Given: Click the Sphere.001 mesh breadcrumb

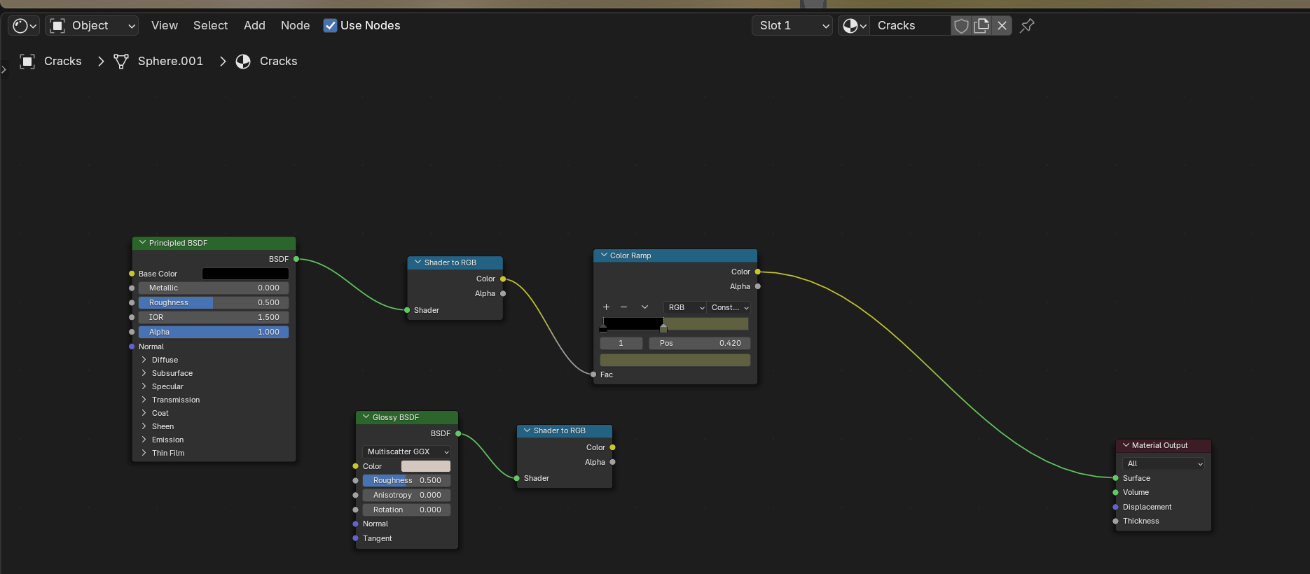Looking at the screenshot, I should 170,62.
